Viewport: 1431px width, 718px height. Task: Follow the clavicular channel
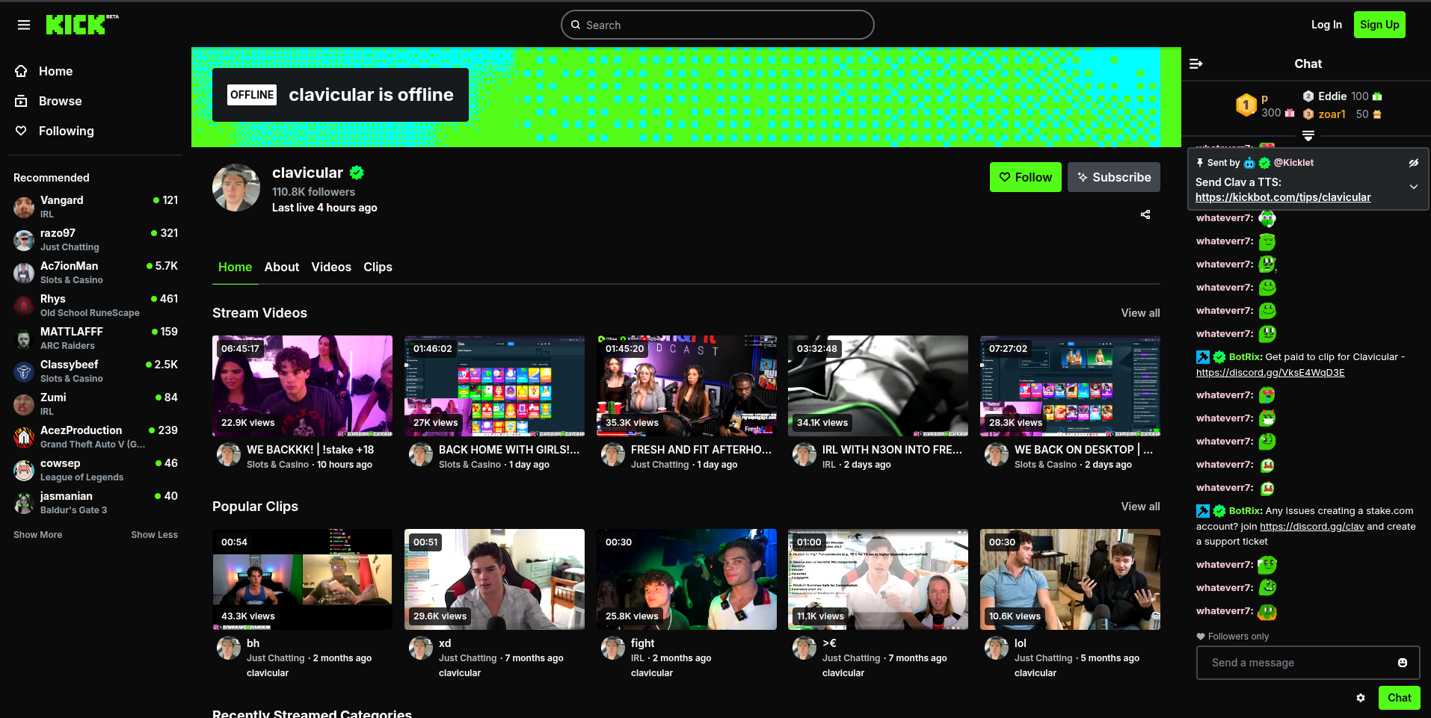pyautogui.click(x=1025, y=177)
